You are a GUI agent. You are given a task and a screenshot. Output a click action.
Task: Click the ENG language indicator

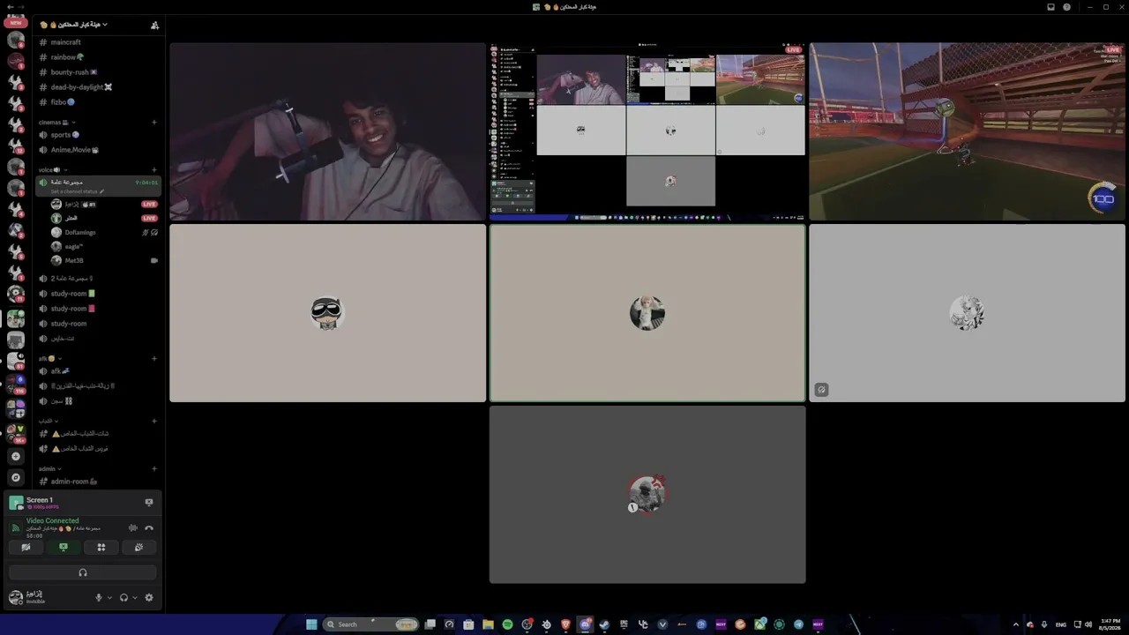[x=1061, y=624]
